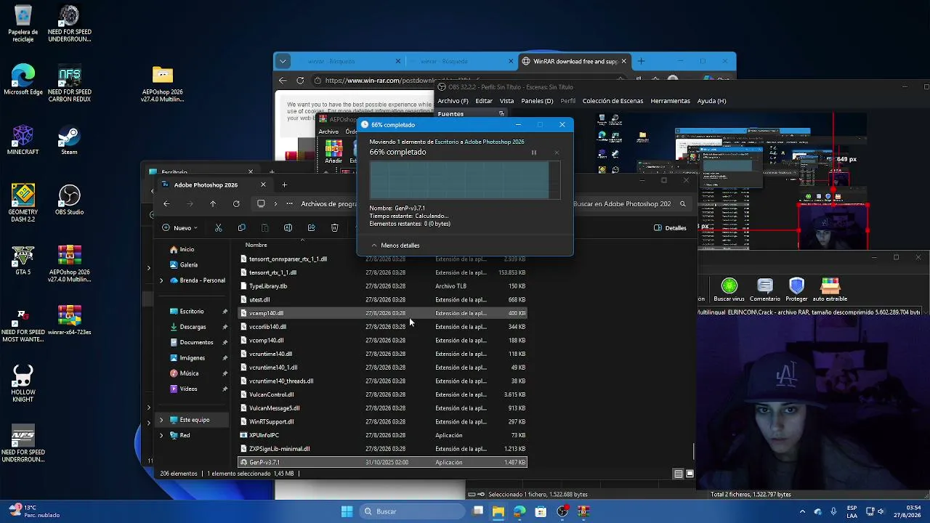Select the VulcanControl.dll file row
Image resolution: width=930 pixels, height=523 pixels.
tap(383, 395)
